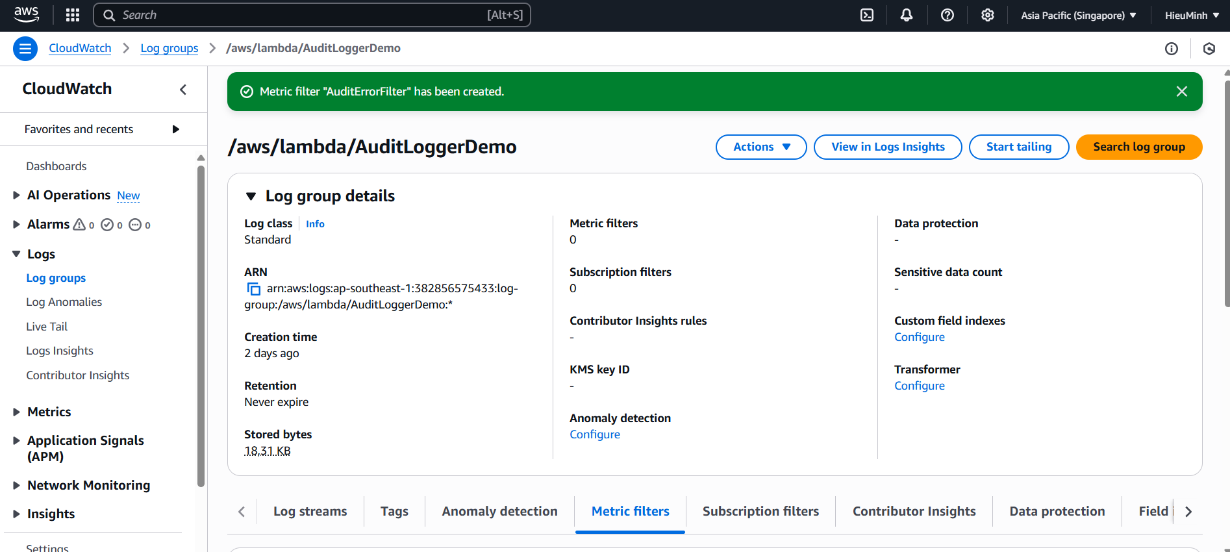1230x552 pixels.
Task: Click the main page vertical scrollbar
Action: click(1226, 194)
